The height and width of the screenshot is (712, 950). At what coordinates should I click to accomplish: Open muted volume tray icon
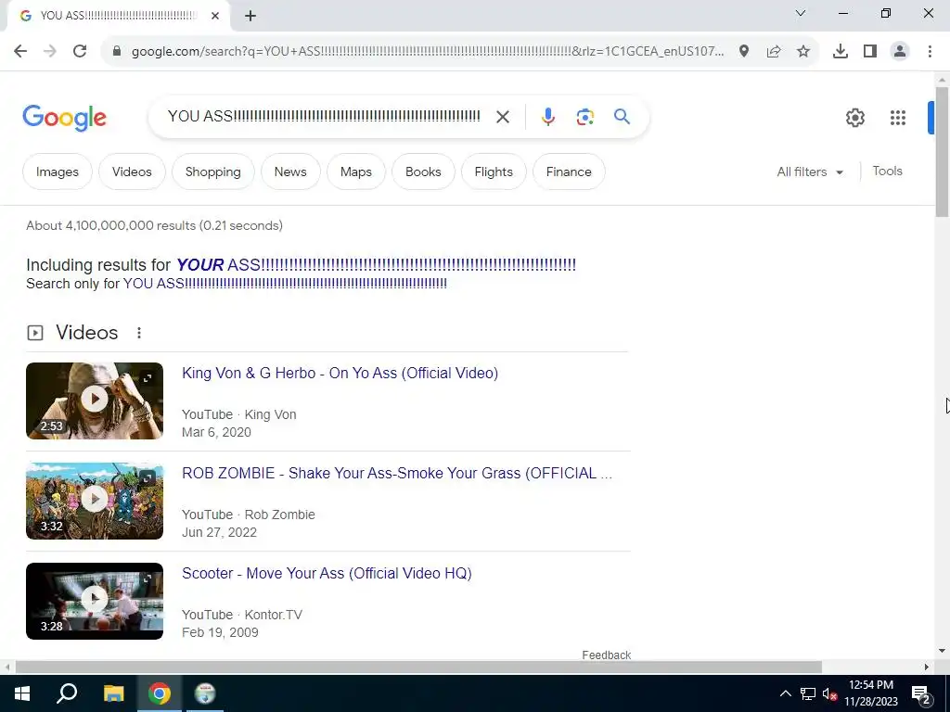[829, 693]
